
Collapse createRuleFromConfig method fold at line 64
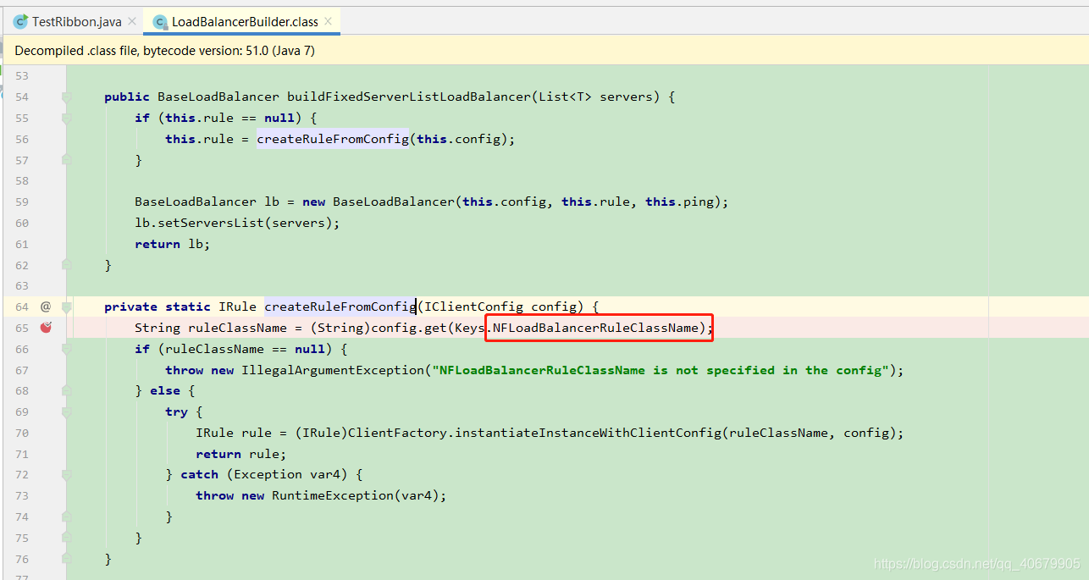point(67,307)
